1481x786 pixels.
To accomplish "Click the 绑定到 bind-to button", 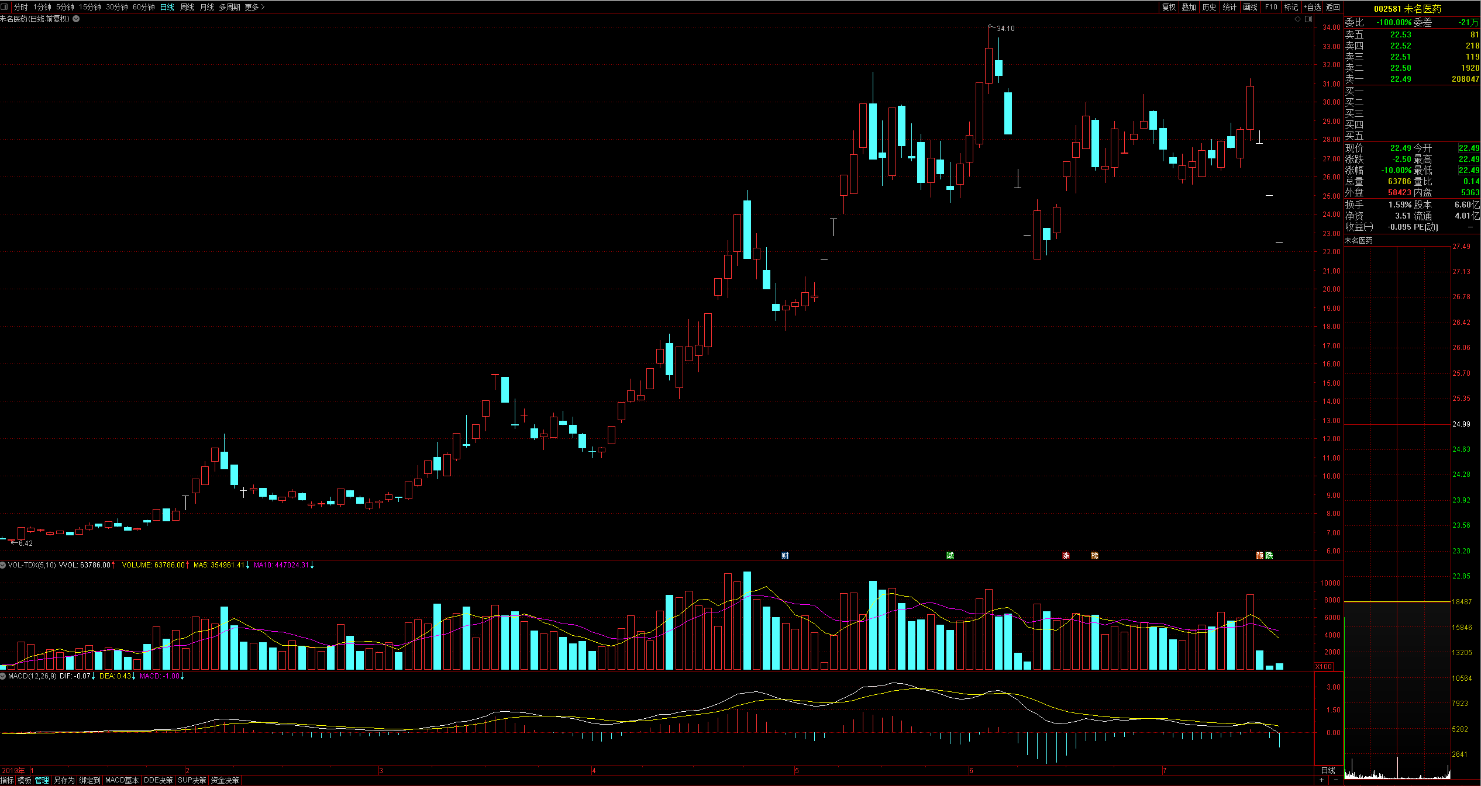I will 90,781.
